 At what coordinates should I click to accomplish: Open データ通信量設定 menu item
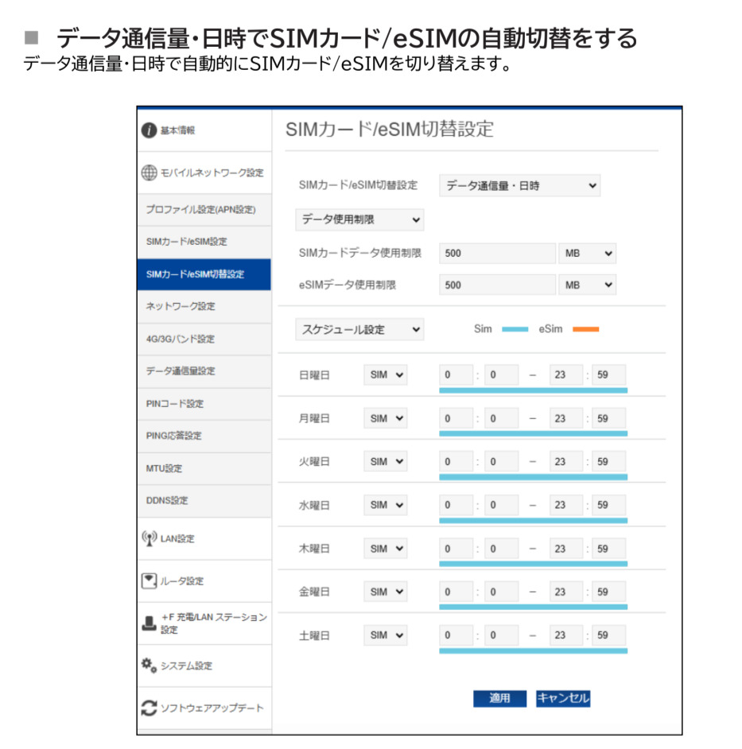click(204, 371)
